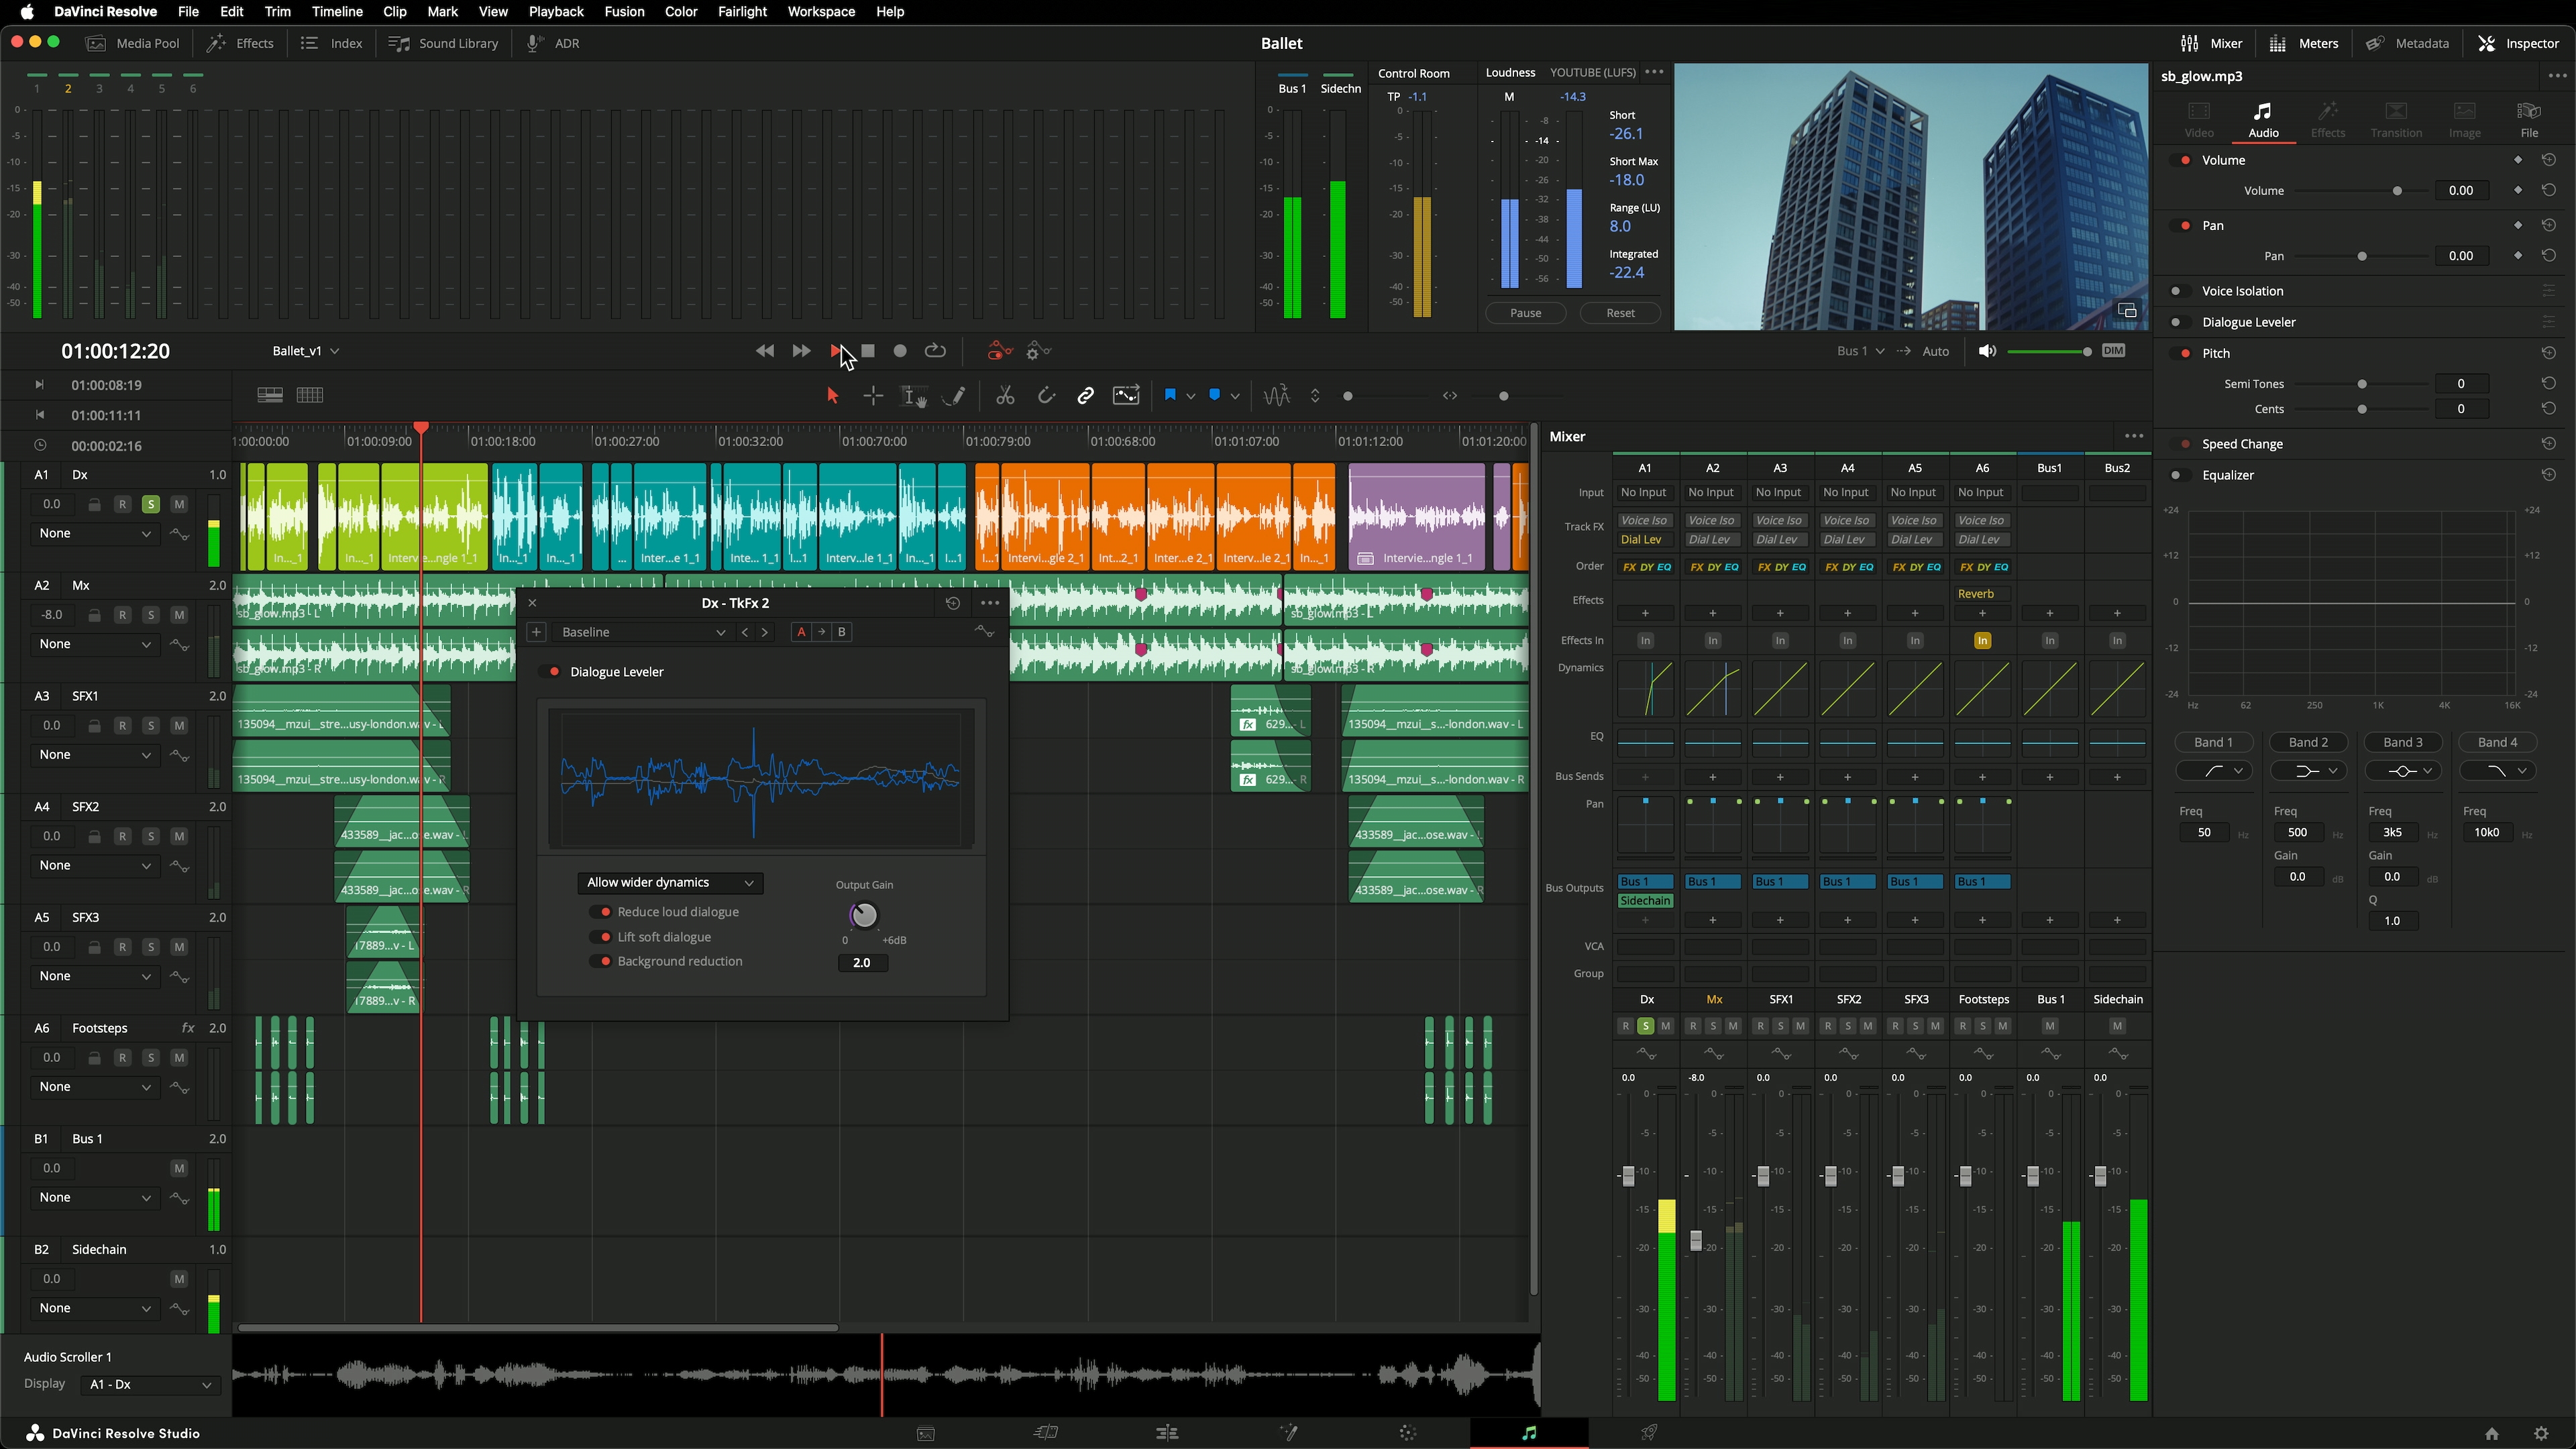Open Audio Scroller display A1 - Dx dropdown
This screenshot has height=1449, width=2576.
[150, 1384]
